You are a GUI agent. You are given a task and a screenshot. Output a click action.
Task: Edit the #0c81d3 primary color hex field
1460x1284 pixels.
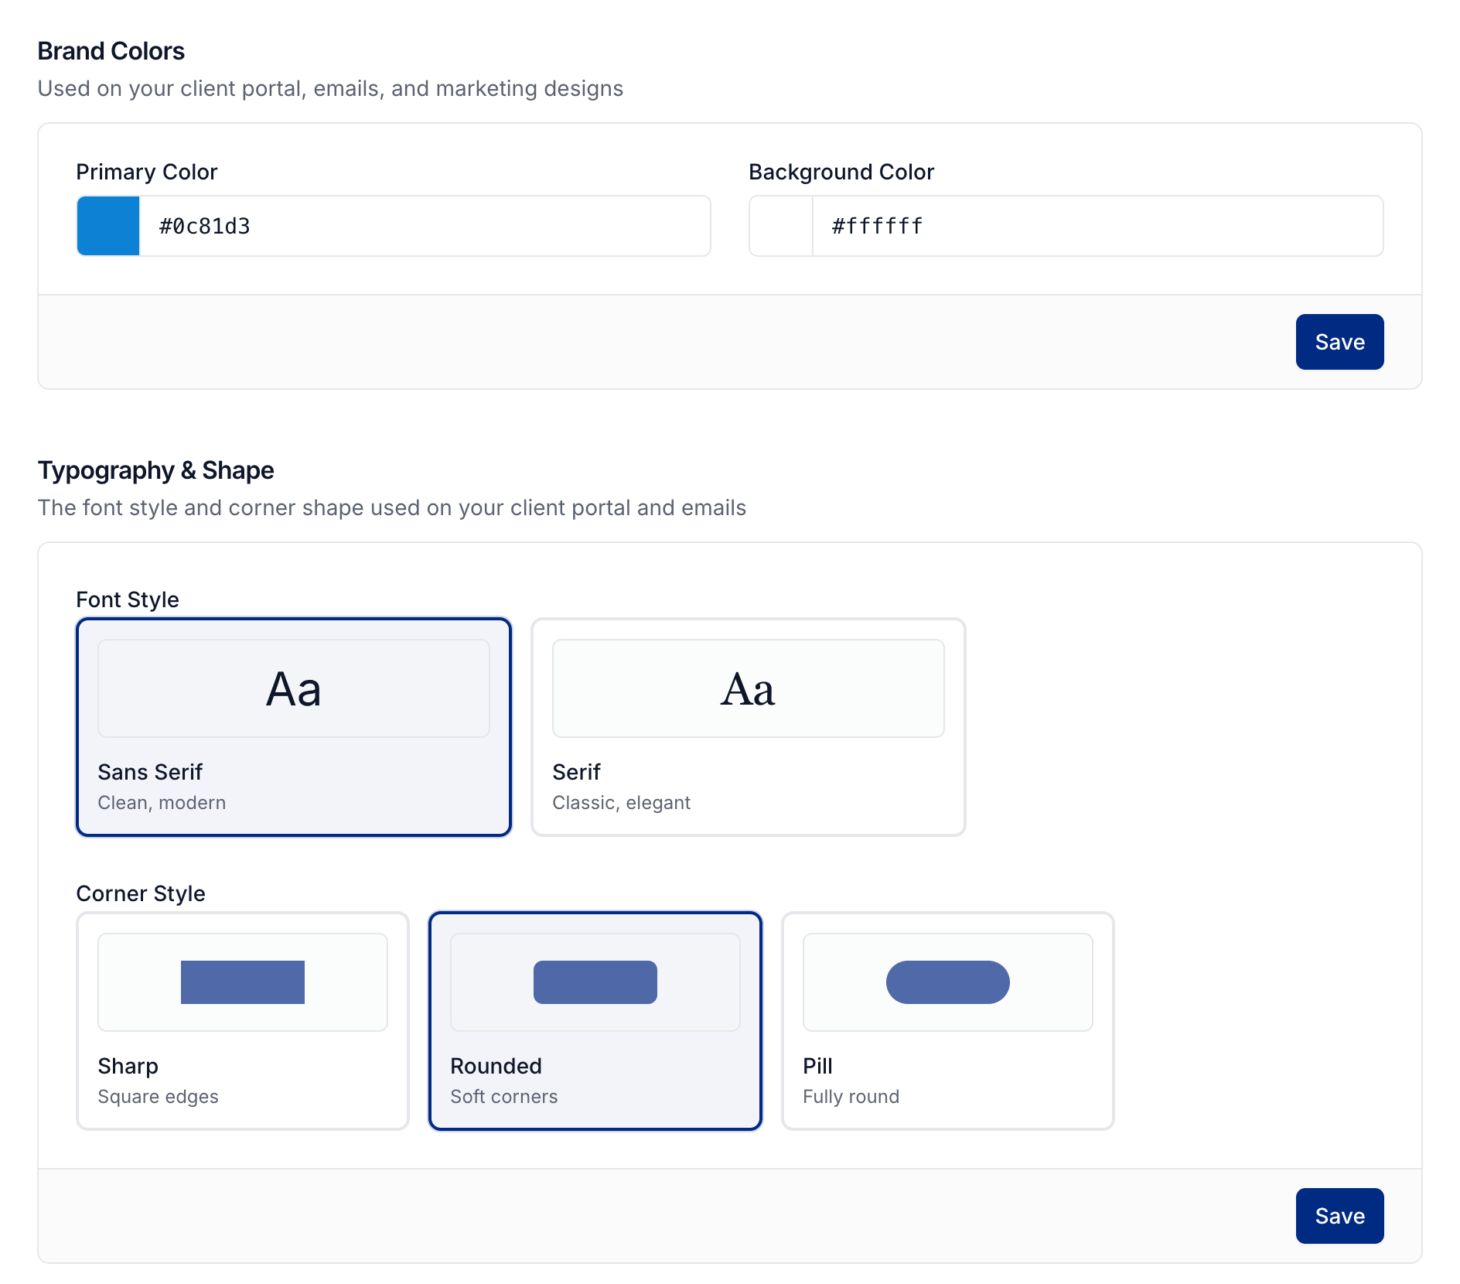click(425, 226)
